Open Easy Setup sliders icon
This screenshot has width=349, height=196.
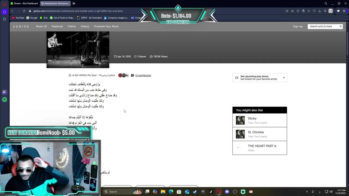(325, 11)
